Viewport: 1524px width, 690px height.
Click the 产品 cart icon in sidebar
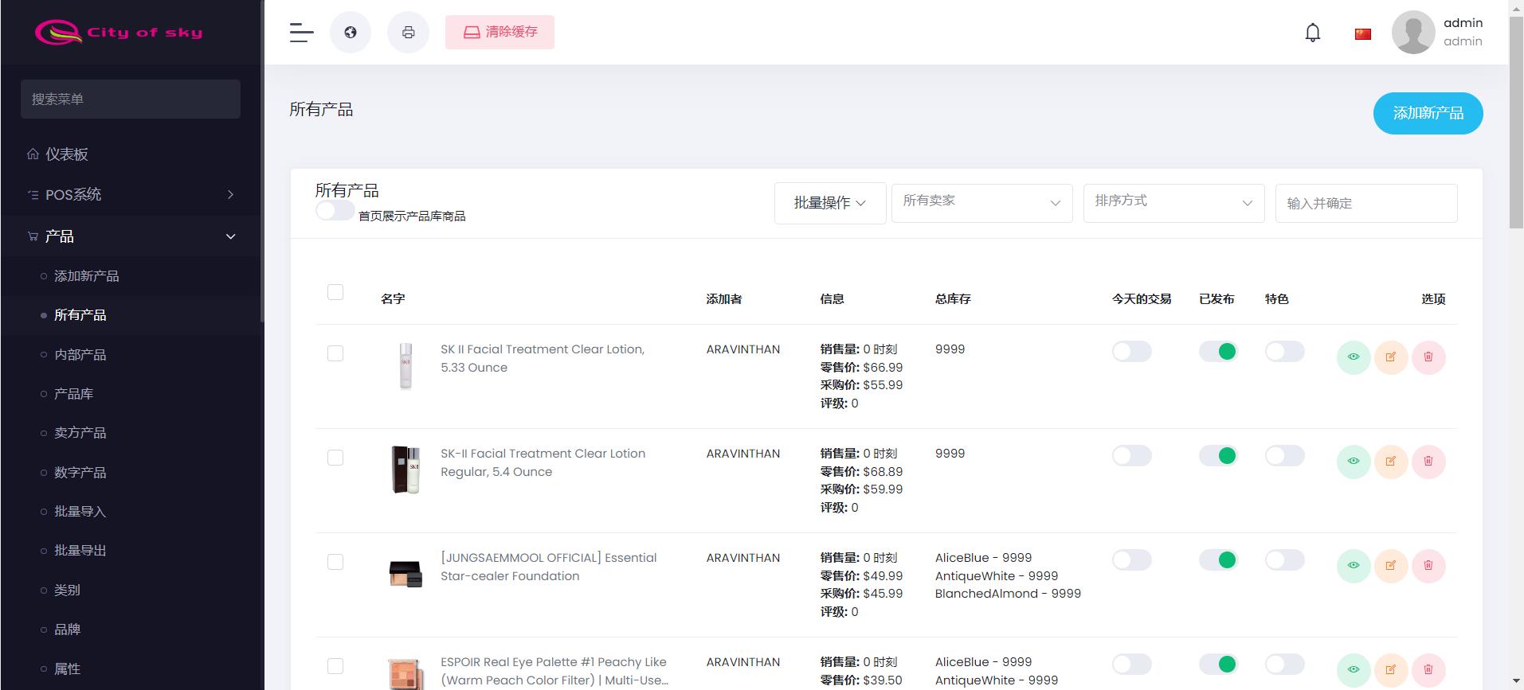(33, 236)
